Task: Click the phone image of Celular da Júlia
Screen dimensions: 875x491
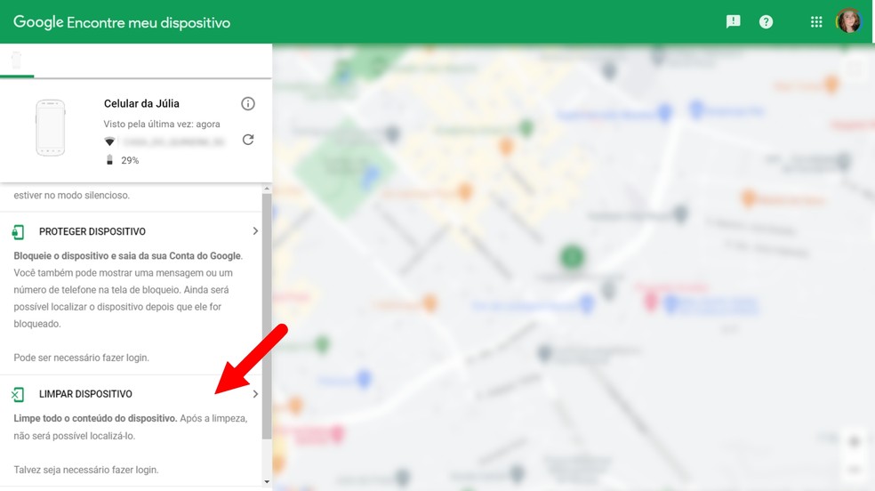Action: [50, 128]
